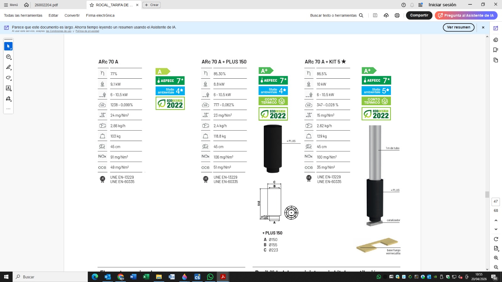Viewport: 502px width, 282px height.
Task: Open the AI Assistant panel icon
Action: 496,28
